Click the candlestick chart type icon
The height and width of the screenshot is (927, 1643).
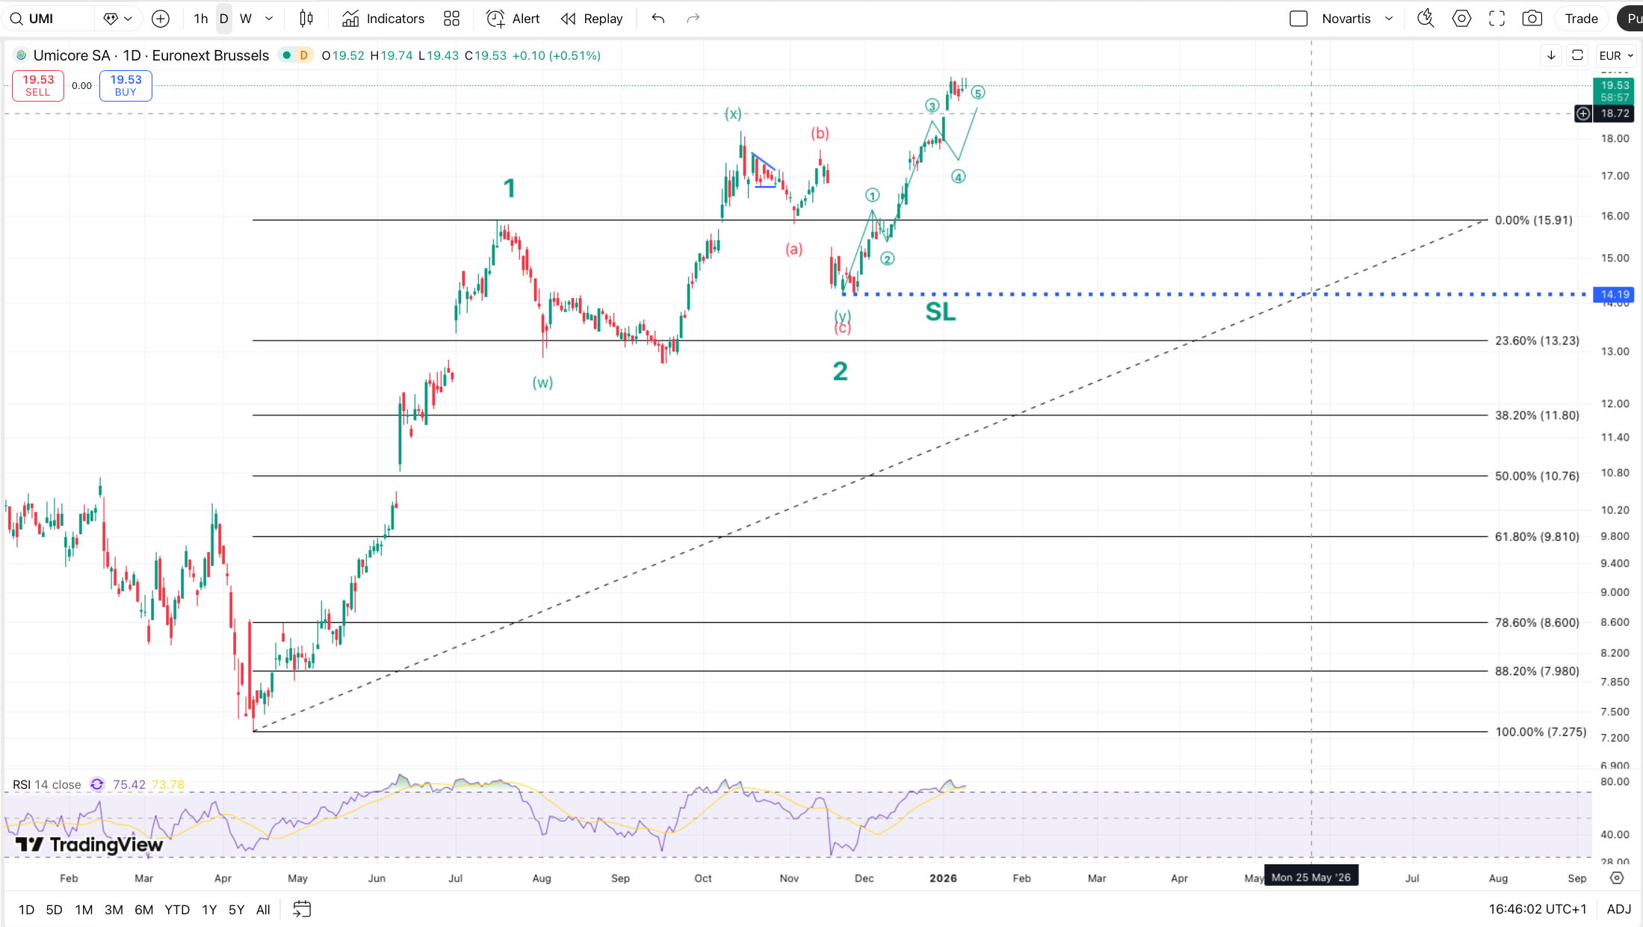click(306, 19)
